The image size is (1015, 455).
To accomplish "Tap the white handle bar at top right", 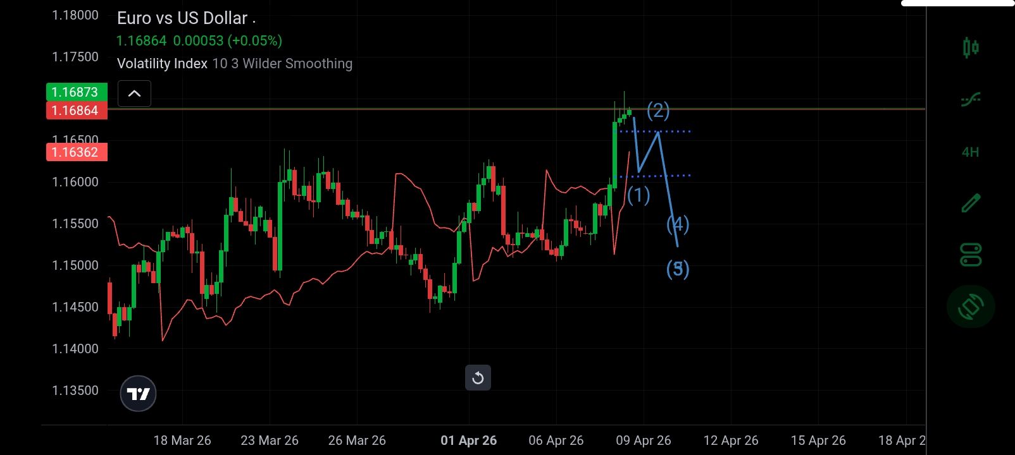I will tap(957, 3).
